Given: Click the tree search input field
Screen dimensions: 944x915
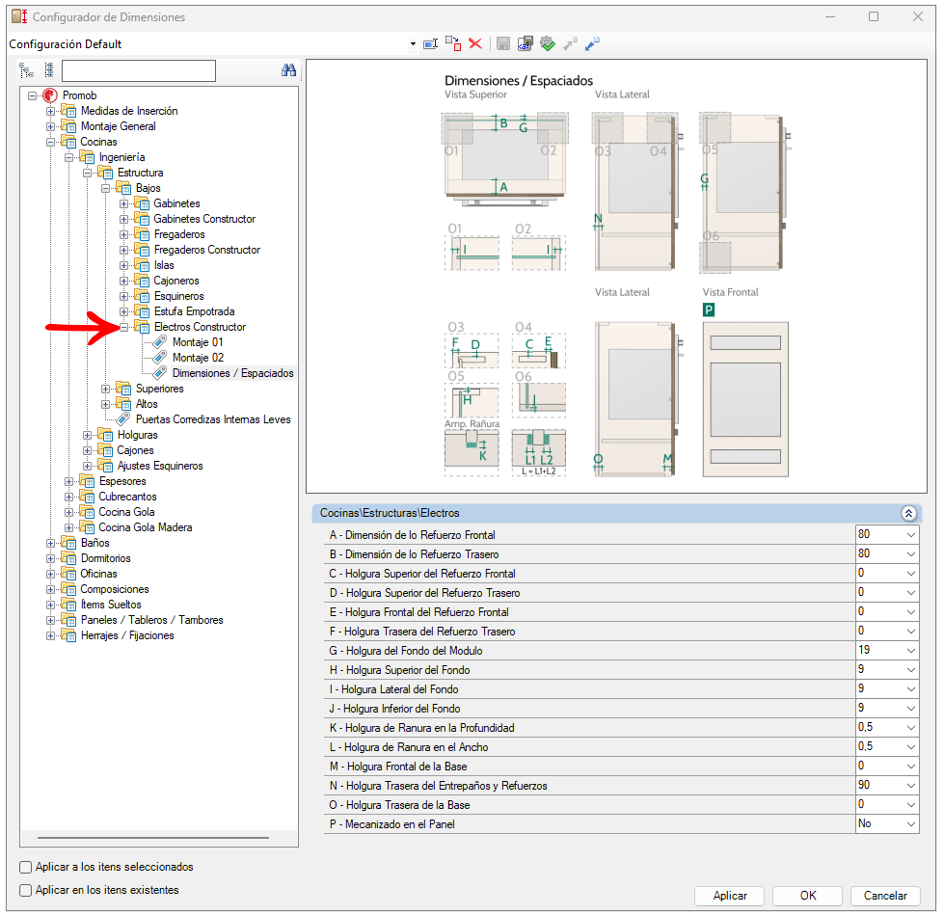Looking at the screenshot, I should click(139, 70).
